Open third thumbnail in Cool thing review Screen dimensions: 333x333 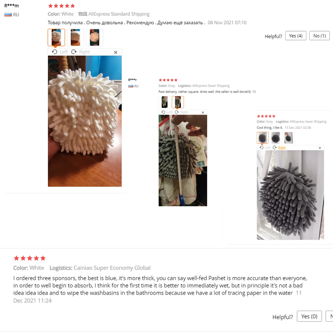(289, 138)
